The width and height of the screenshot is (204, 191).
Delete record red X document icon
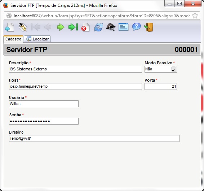coord(85,27)
